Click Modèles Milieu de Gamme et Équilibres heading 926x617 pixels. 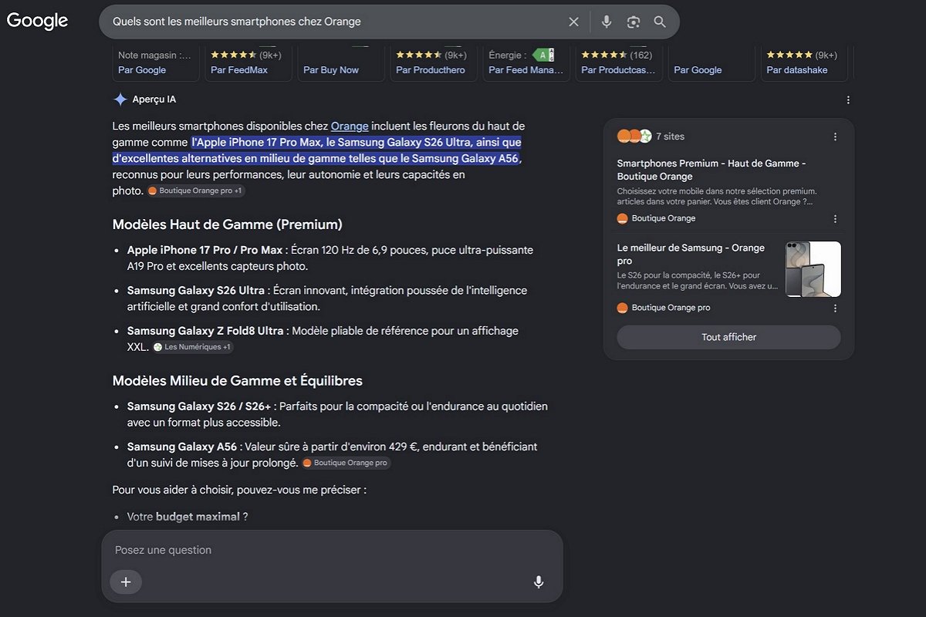238,380
